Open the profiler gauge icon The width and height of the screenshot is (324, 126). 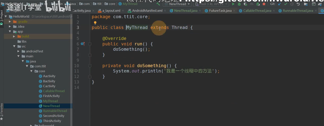tap(251, 4)
